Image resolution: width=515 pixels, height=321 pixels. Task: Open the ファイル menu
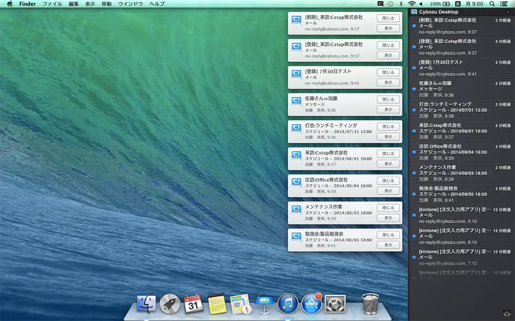point(52,3)
